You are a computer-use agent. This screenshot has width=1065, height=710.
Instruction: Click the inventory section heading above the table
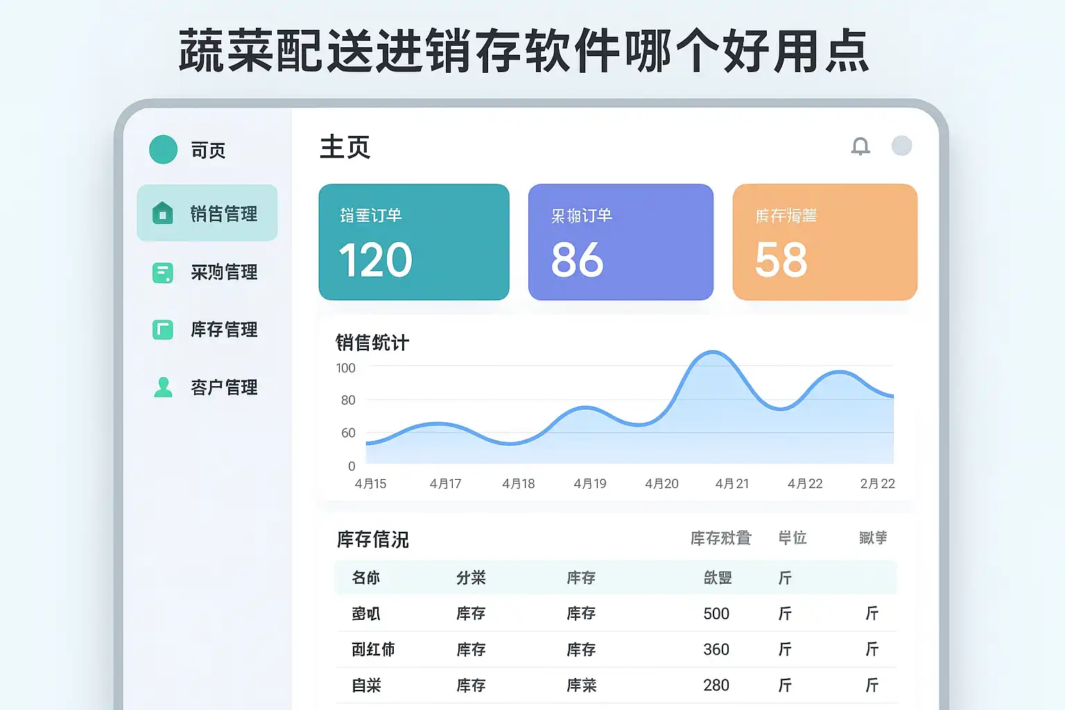(373, 539)
